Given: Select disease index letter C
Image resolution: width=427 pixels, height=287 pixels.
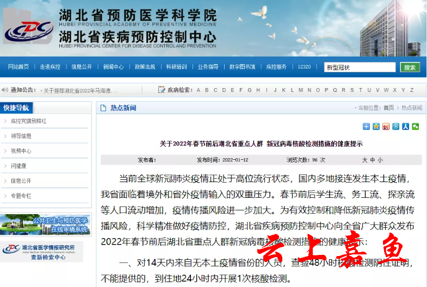Looking at the screenshot, I should (215, 90).
